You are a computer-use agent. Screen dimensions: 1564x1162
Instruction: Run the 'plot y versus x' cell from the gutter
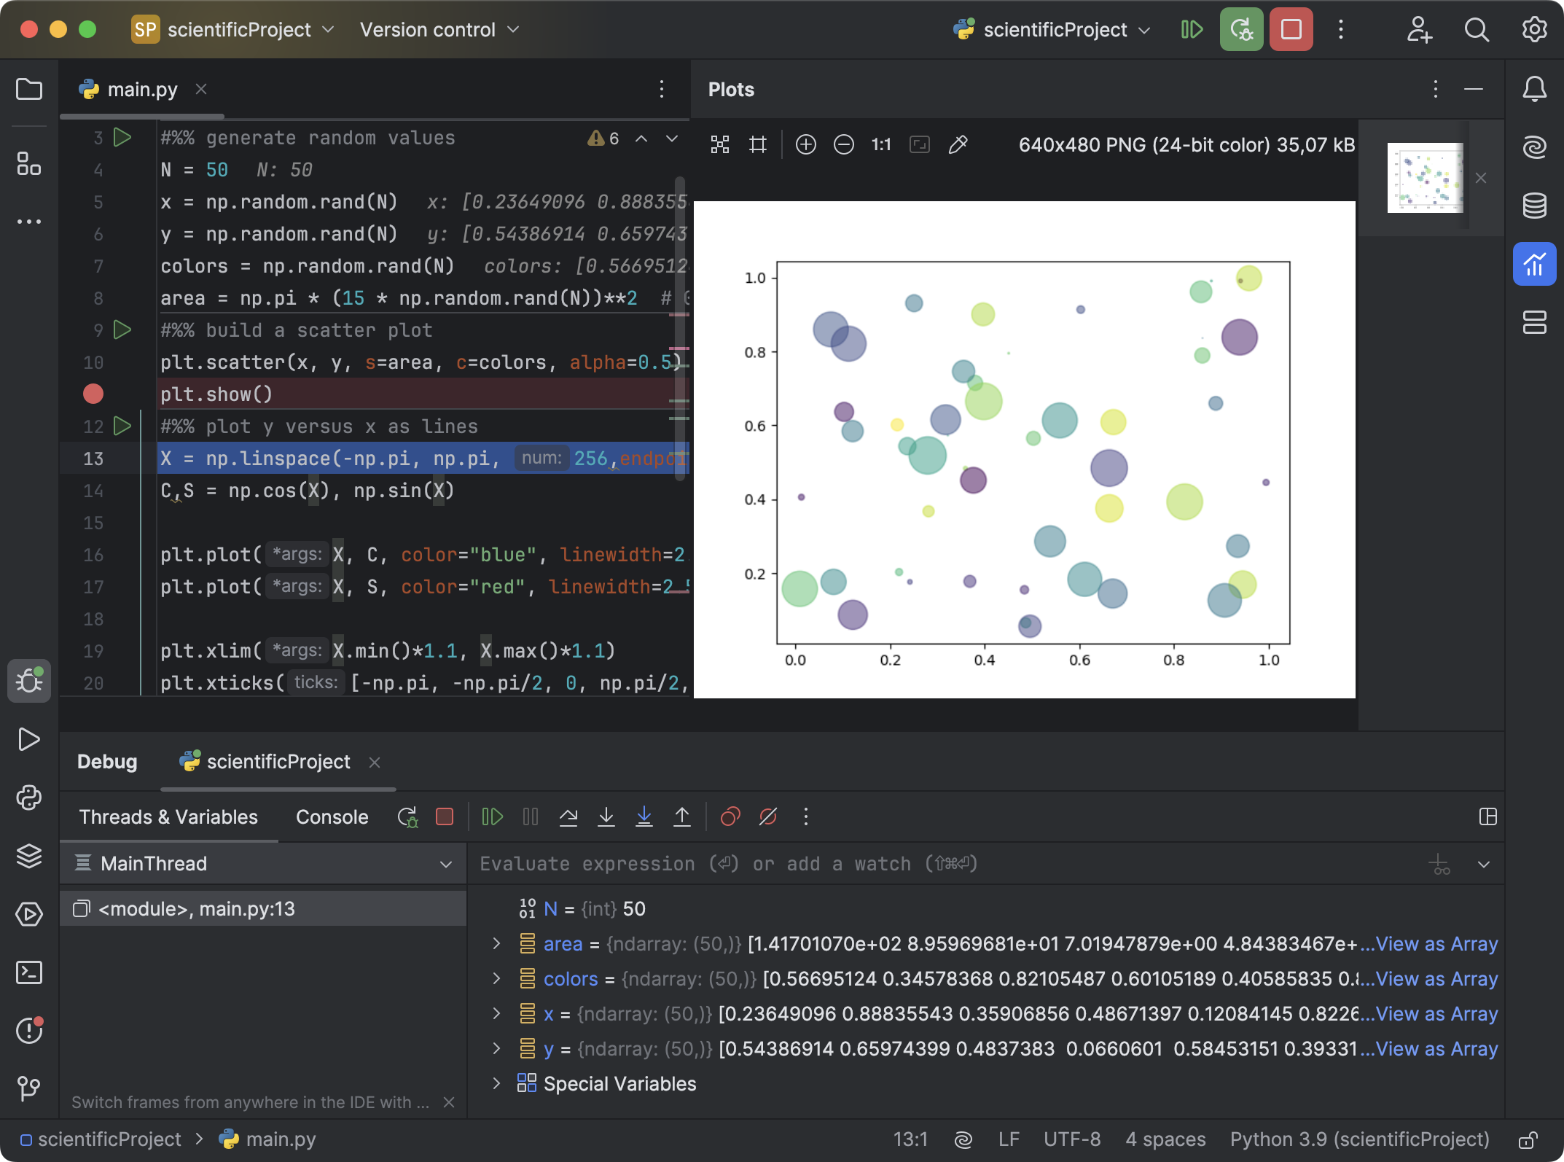click(x=122, y=426)
